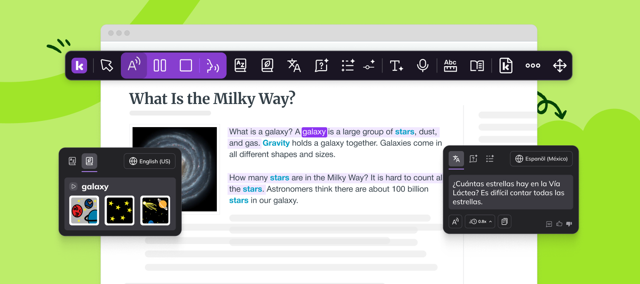Image resolution: width=640 pixels, height=284 pixels.
Task: Switch to the translate tab in the Spanish panel
Action: coord(456,159)
